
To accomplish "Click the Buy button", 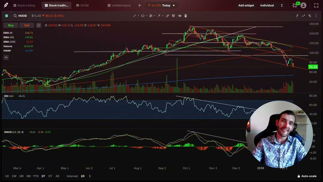I will coord(11,25).
